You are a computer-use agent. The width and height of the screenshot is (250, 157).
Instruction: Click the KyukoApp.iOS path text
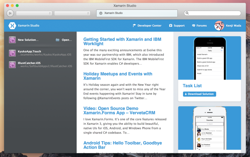45,55
